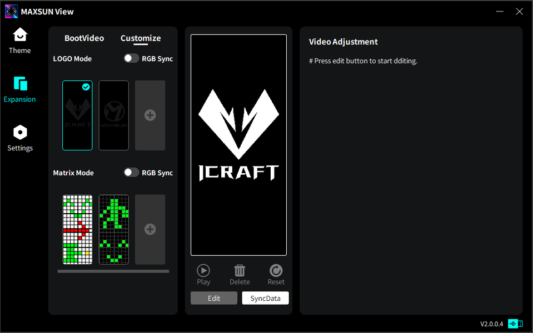Image resolution: width=533 pixels, height=333 pixels.
Task: Switch to the Customize tab
Action: [x=141, y=38]
